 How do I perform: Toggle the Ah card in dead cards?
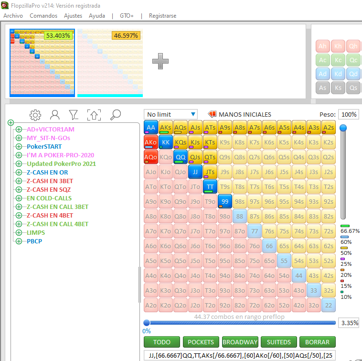pyautogui.click(x=323, y=46)
